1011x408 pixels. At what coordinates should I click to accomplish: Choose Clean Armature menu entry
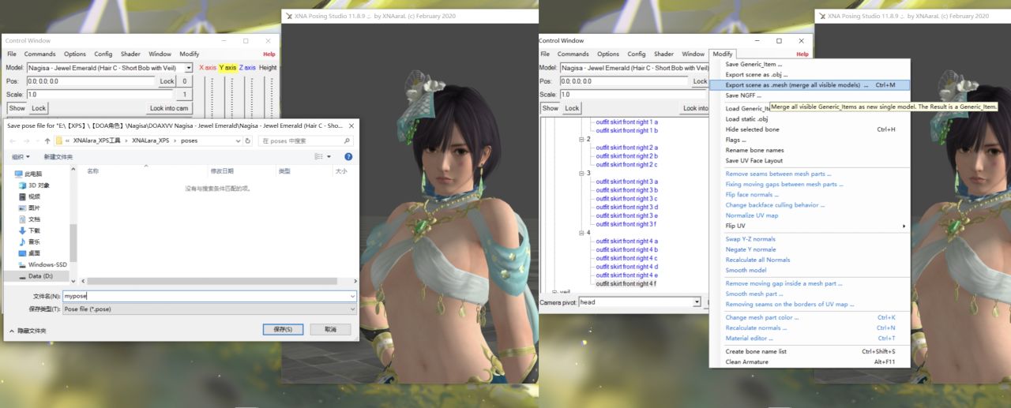(810, 361)
